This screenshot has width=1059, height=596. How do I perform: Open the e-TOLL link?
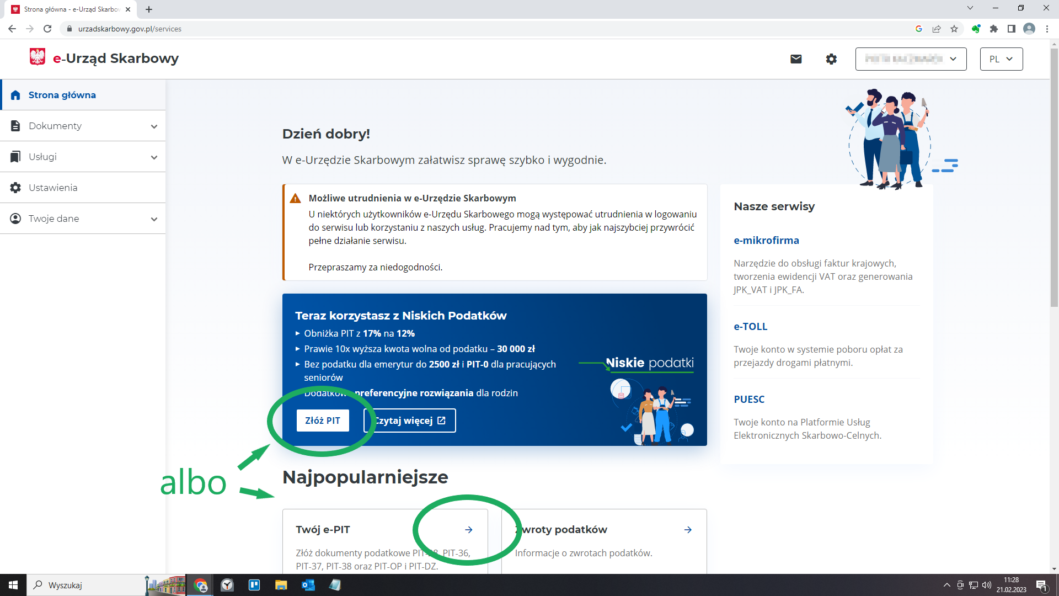coord(751,327)
